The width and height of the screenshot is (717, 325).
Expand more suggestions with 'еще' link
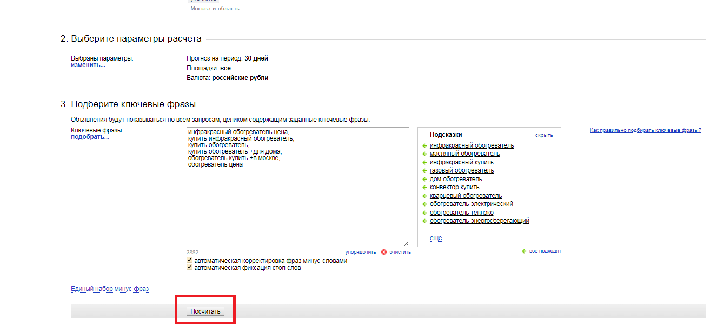pos(436,238)
